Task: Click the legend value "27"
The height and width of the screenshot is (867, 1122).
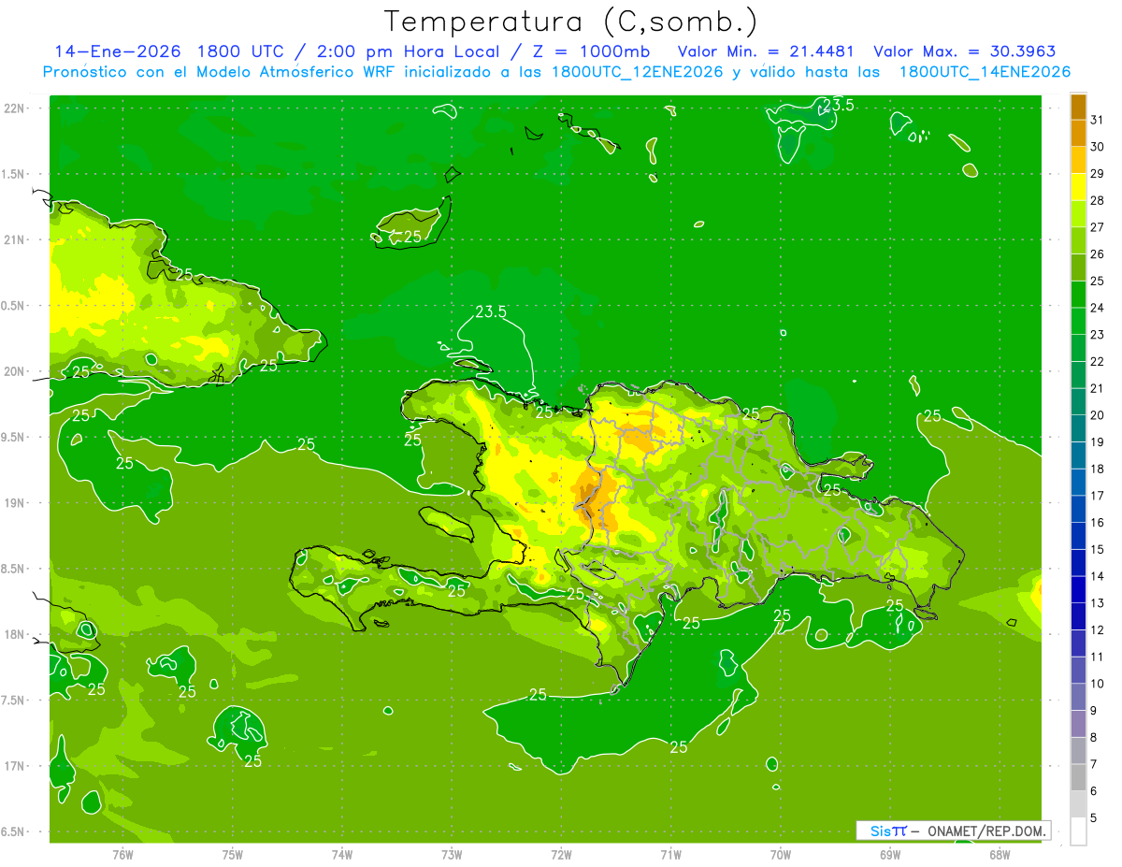Action: click(x=1098, y=227)
